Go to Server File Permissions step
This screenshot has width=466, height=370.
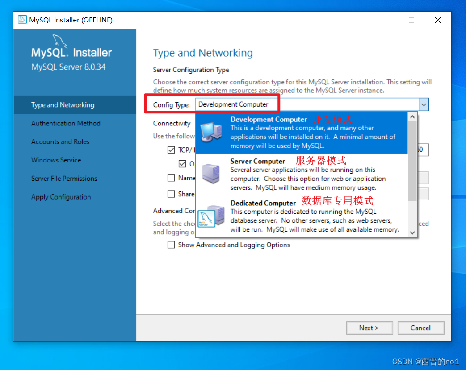coord(64,179)
